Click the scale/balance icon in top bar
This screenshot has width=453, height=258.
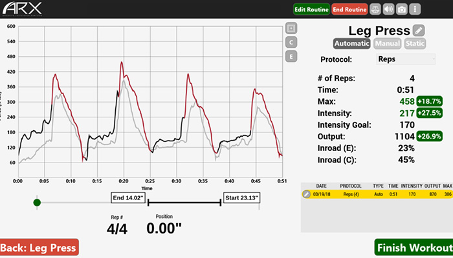[x=375, y=9]
